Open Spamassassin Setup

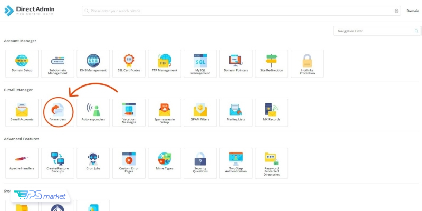pos(165,112)
